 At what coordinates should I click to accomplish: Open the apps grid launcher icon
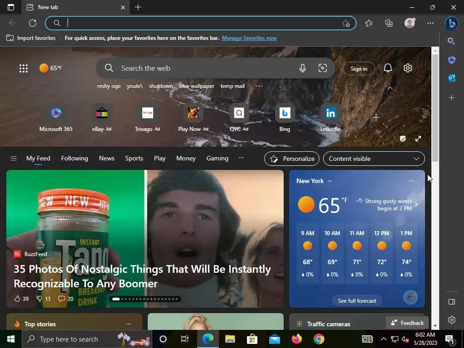click(x=24, y=68)
